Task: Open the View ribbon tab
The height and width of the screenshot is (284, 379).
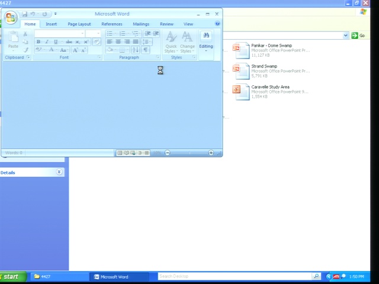Action: (x=188, y=24)
